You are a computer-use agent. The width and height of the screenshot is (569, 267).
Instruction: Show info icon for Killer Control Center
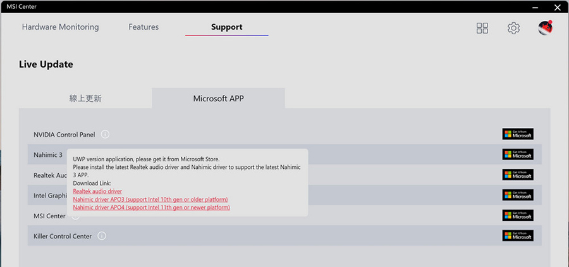(x=102, y=236)
